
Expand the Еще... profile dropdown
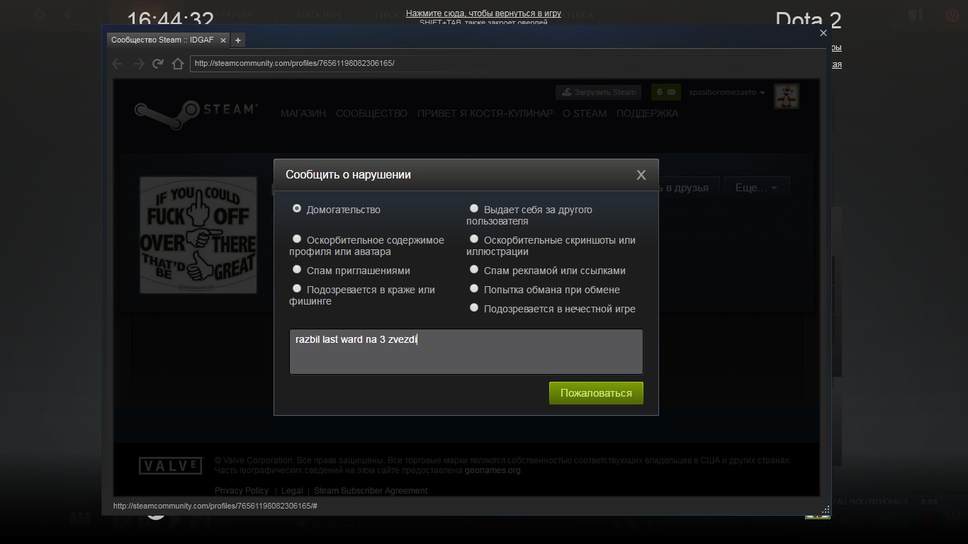tap(757, 188)
